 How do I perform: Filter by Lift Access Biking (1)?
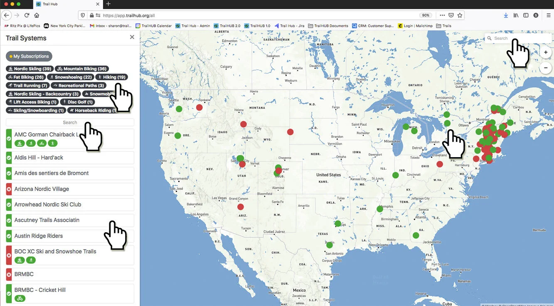[x=32, y=102]
